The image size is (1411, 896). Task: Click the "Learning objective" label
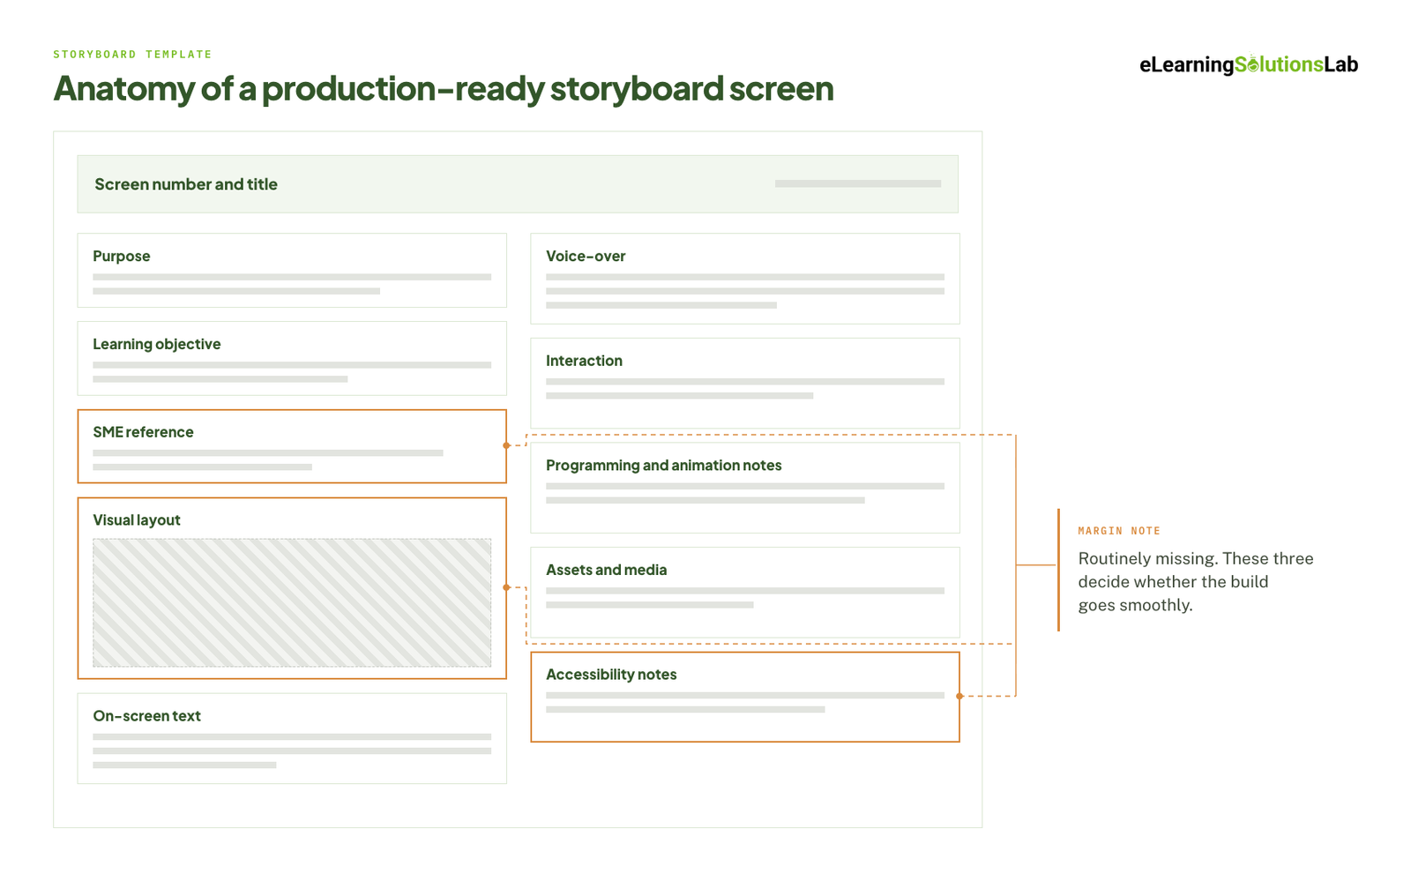point(157,344)
